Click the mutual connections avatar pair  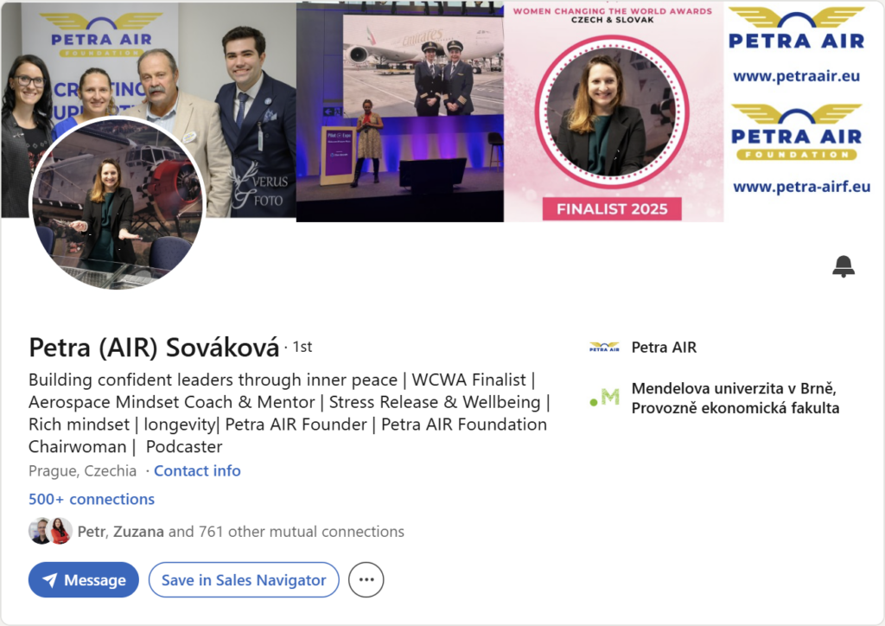pyautogui.click(x=50, y=531)
